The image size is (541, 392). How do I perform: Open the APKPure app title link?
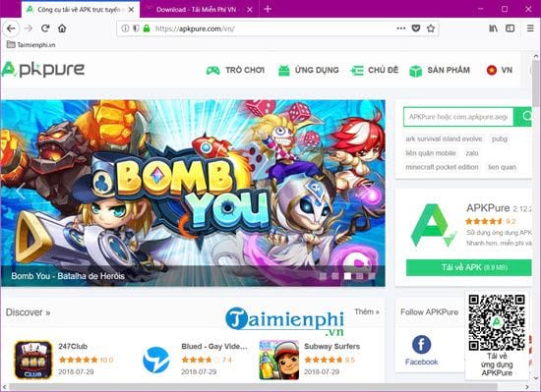click(x=488, y=208)
